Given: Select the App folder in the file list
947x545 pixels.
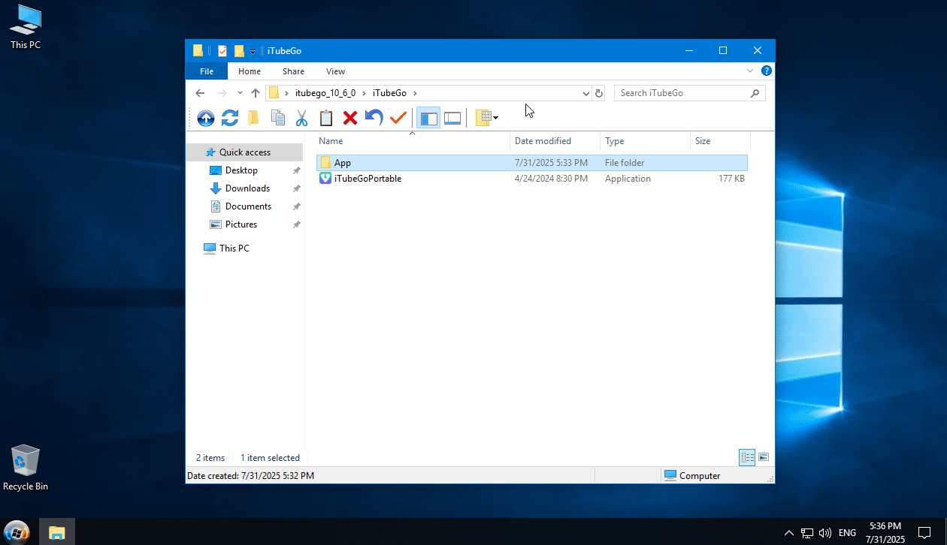Looking at the screenshot, I should click(x=532, y=163).
